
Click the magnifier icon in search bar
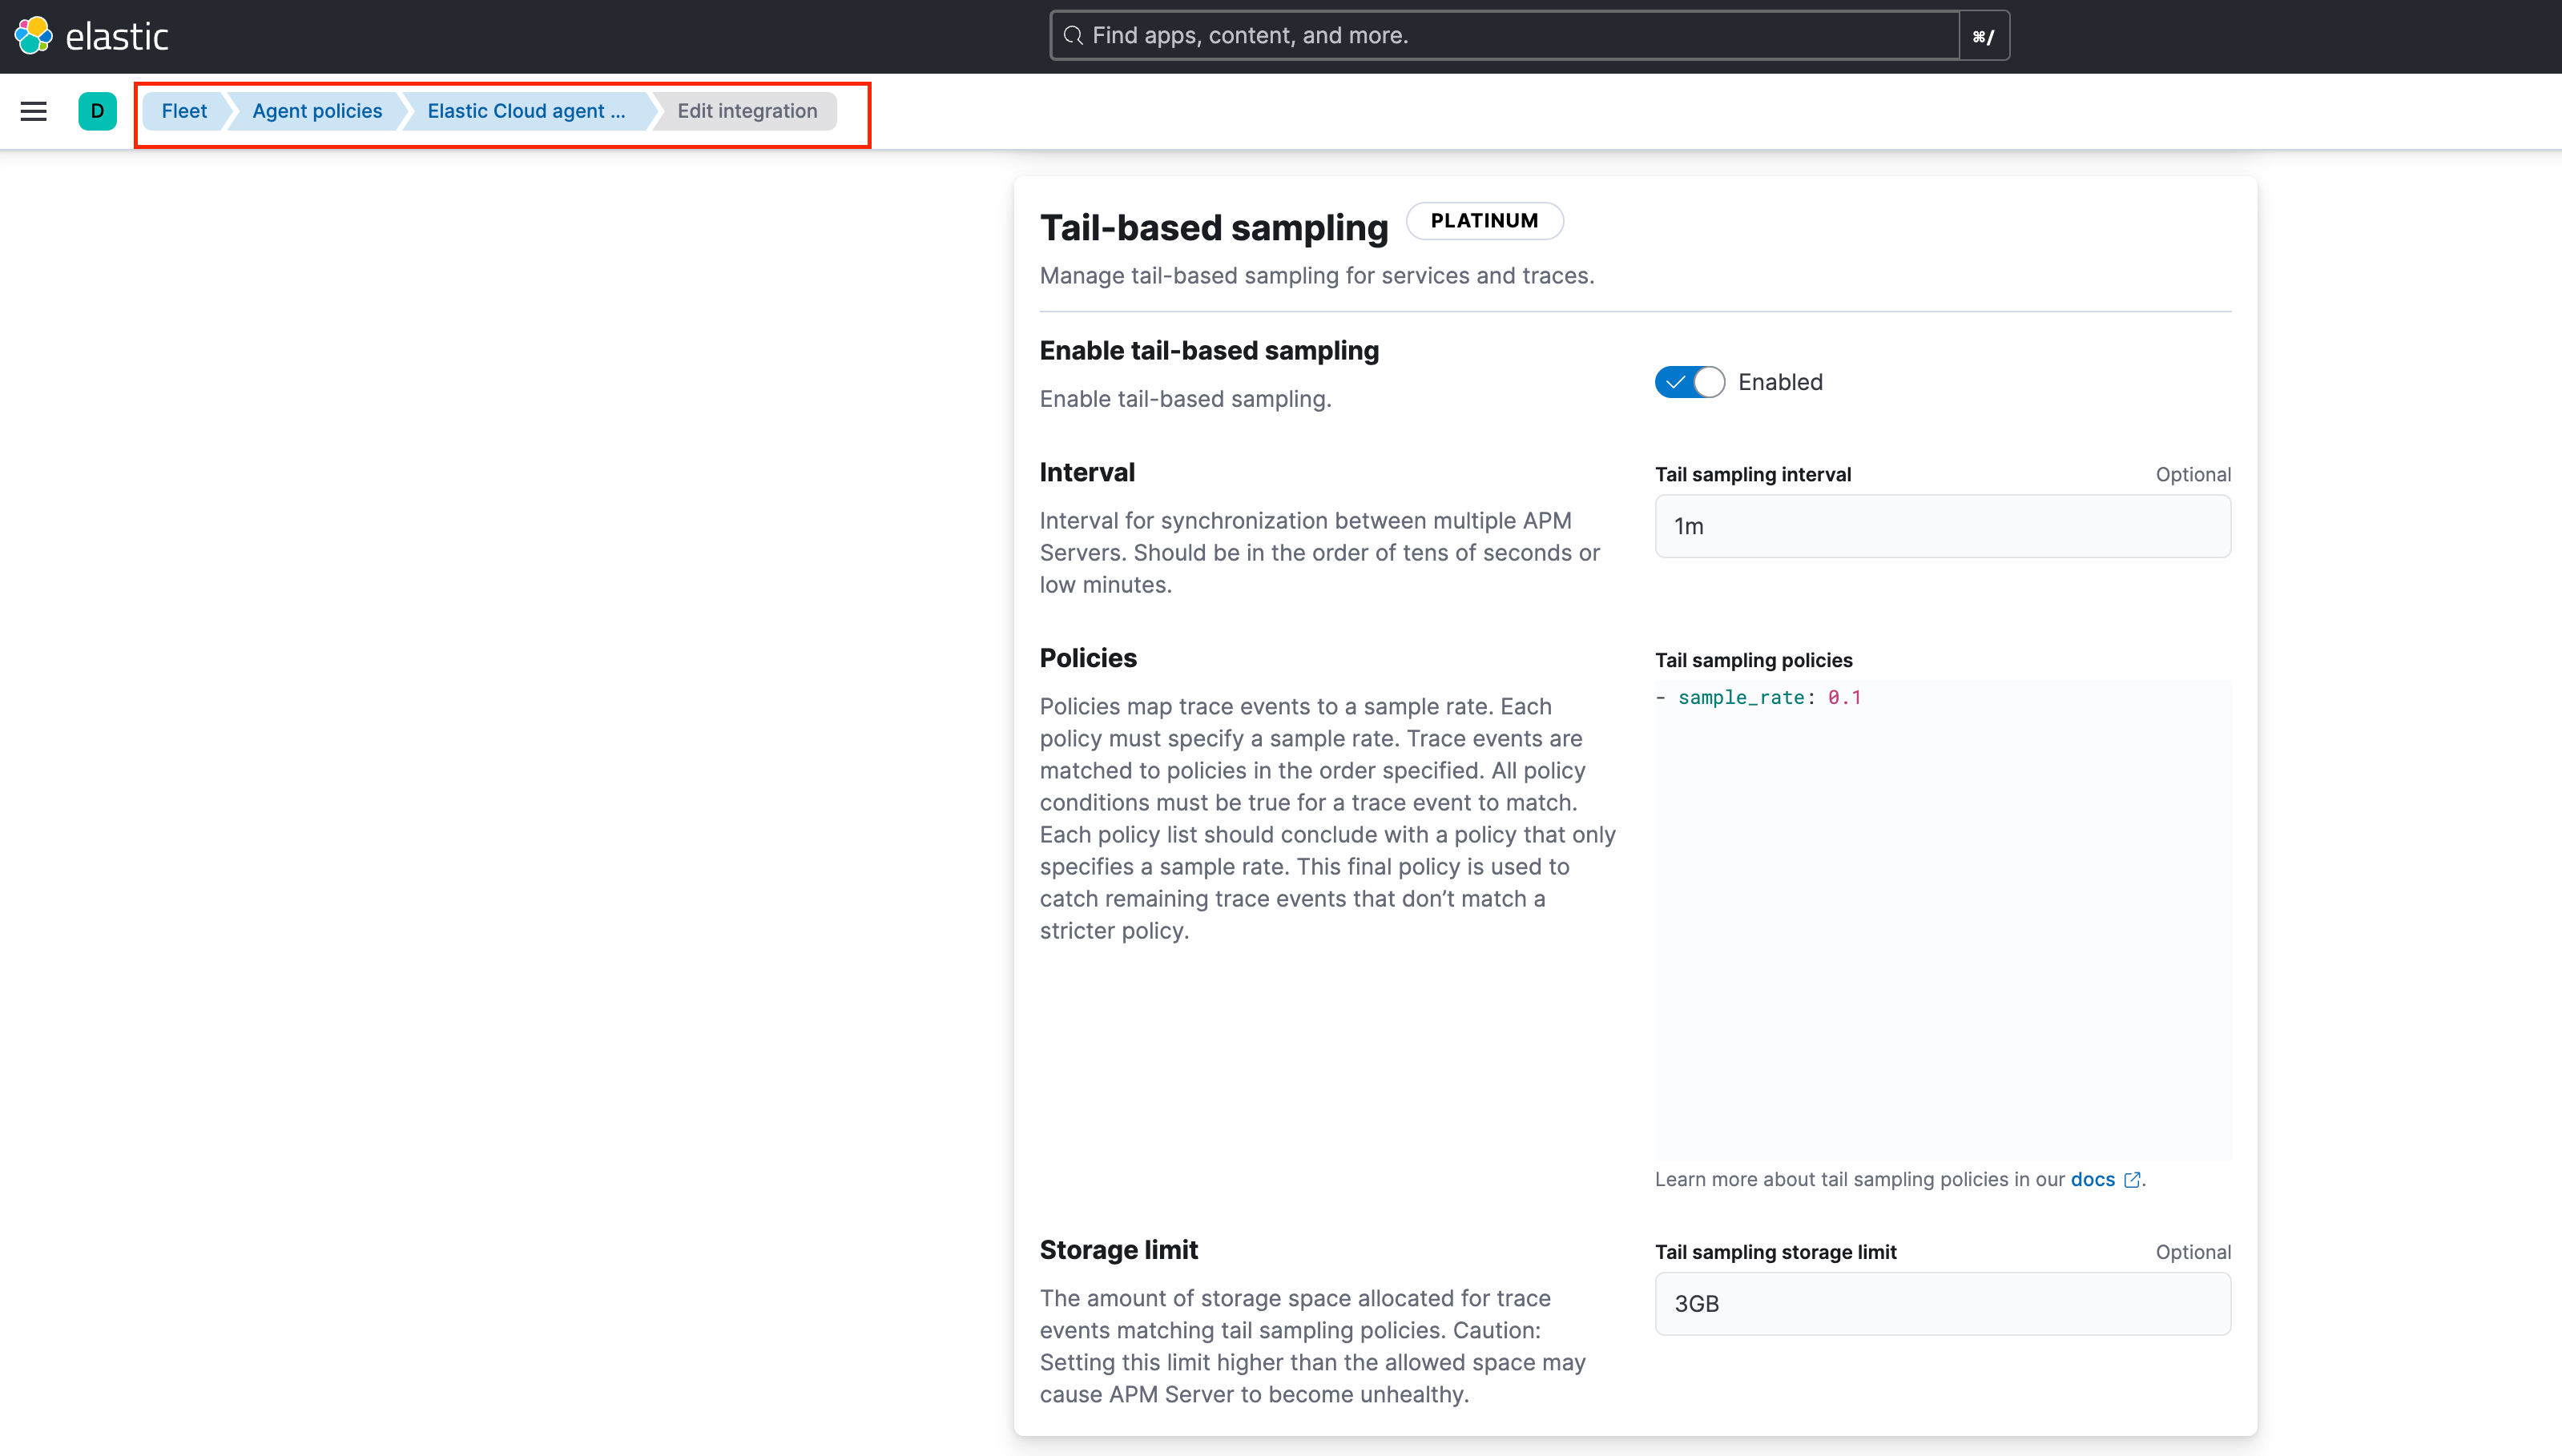[1074, 35]
